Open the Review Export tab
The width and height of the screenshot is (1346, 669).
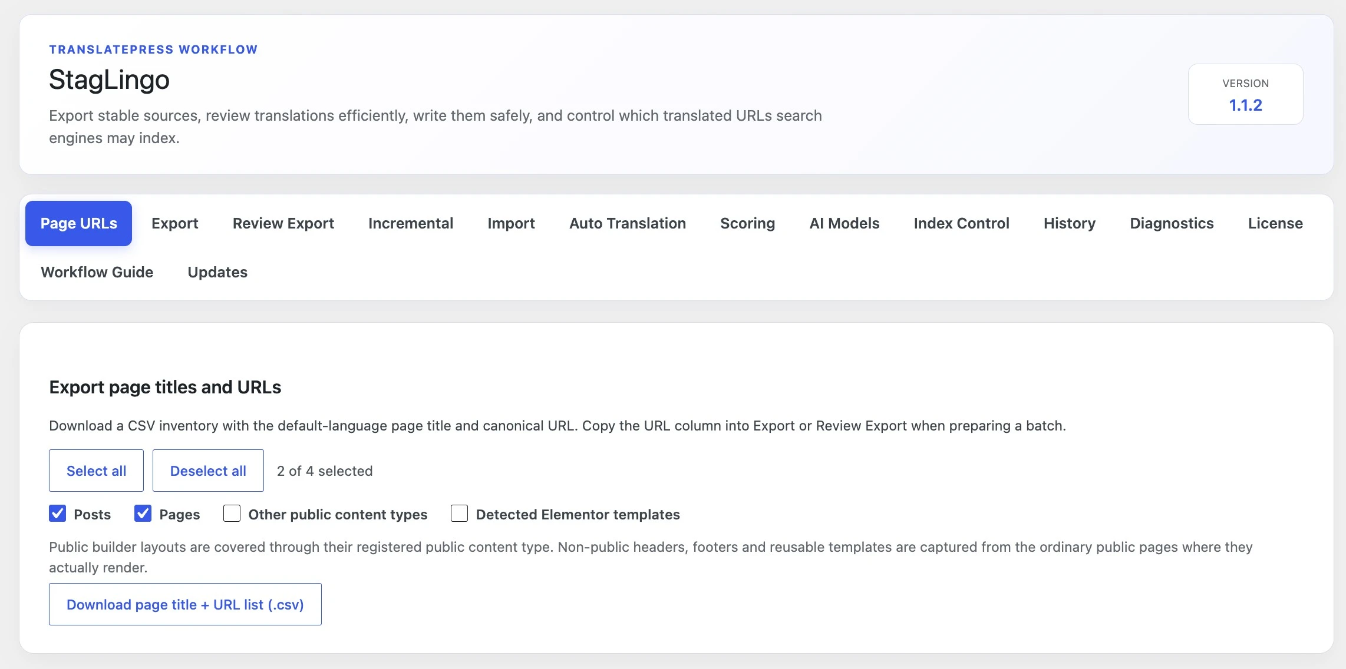(283, 223)
